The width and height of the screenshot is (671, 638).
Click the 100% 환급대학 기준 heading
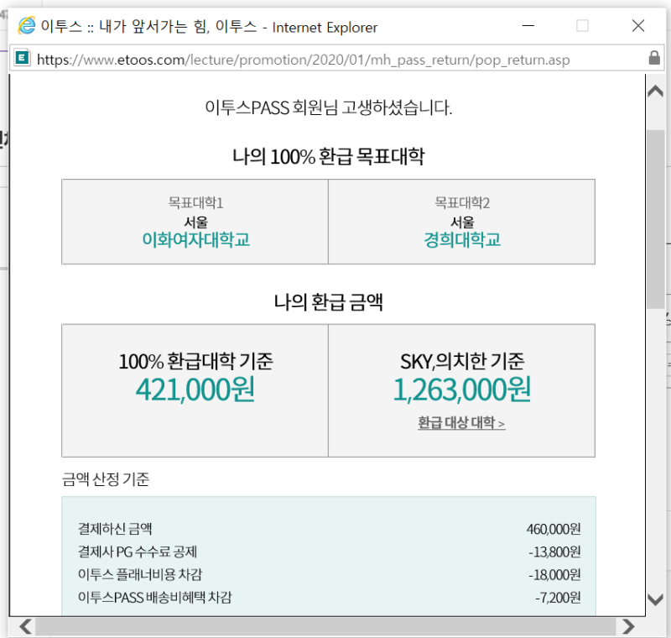(195, 361)
